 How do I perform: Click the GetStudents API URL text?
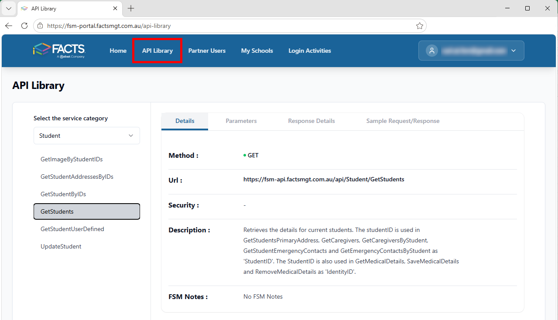[x=324, y=179]
